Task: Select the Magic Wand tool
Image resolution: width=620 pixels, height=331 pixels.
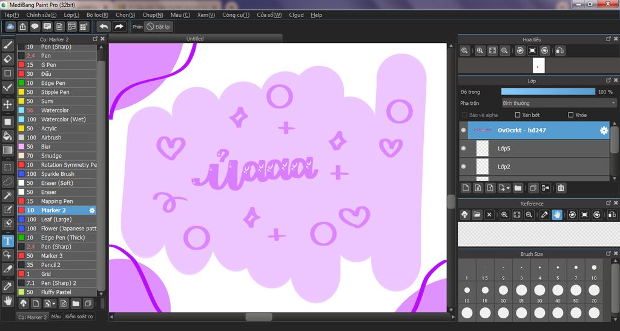Action: pyautogui.click(x=7, y=195)
